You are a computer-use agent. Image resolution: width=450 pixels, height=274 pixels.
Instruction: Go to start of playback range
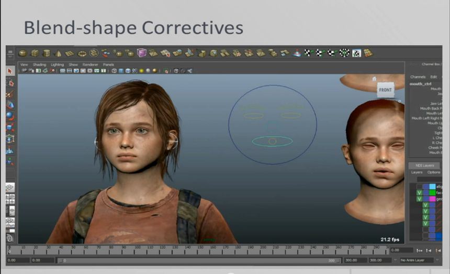coord(419,251)
